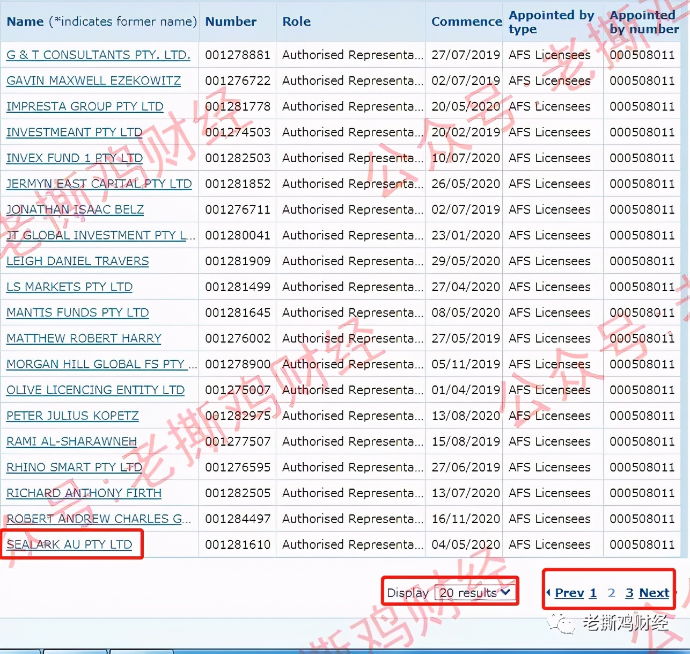Viewport: 690px width, 654px height.
Task: Select commence date 05/11/2019
Action: (466, 364)
